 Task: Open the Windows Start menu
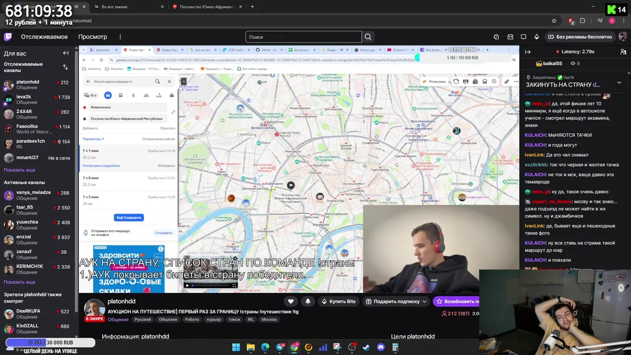(236, 347)
